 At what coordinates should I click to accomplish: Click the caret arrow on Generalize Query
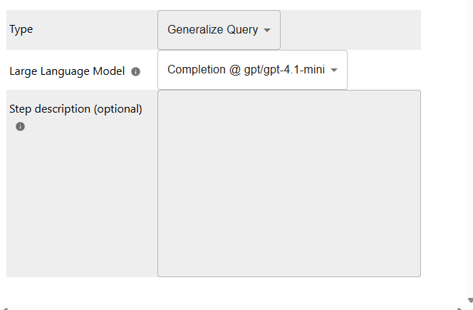pyautogui.click(x=267, y=31)
